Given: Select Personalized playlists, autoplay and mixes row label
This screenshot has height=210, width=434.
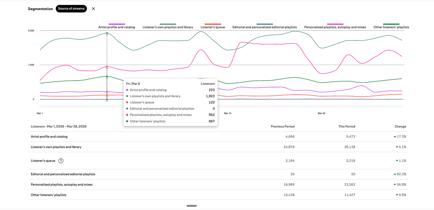Looking at the screenshot, I should [x=62, y=184].
